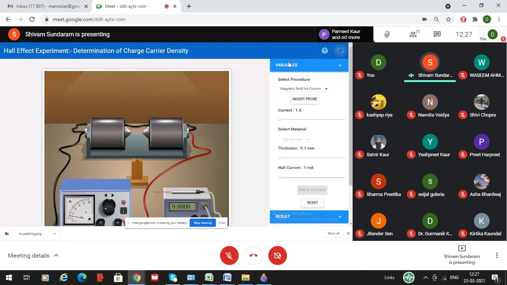
Task: Click the Stop sharing button
Action: click(202, 222)
